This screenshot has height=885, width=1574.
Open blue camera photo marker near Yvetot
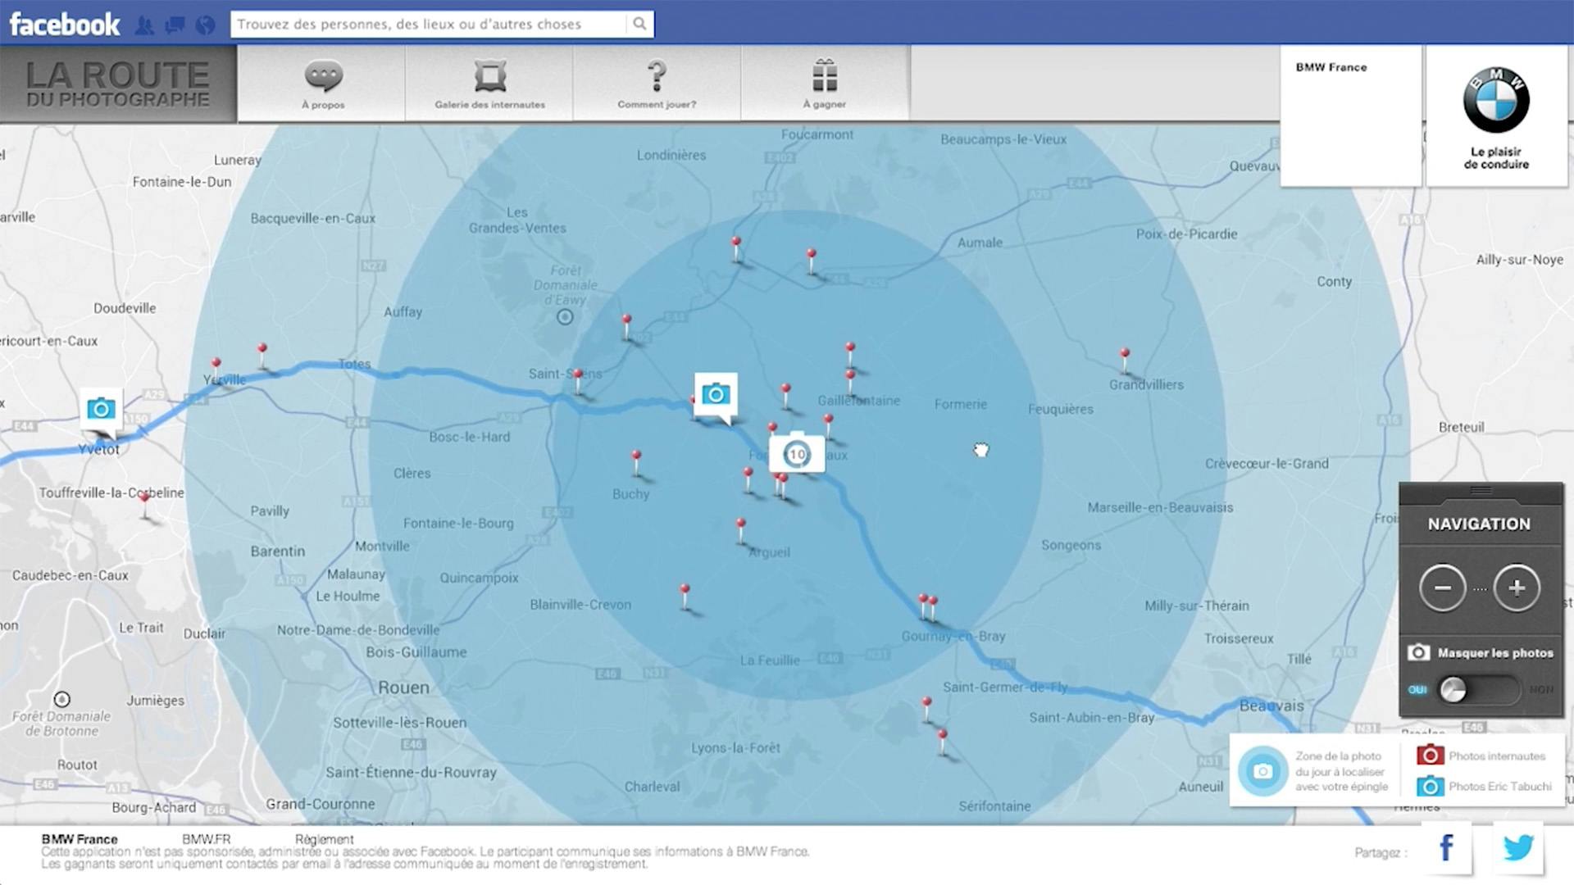pos(101,409)
